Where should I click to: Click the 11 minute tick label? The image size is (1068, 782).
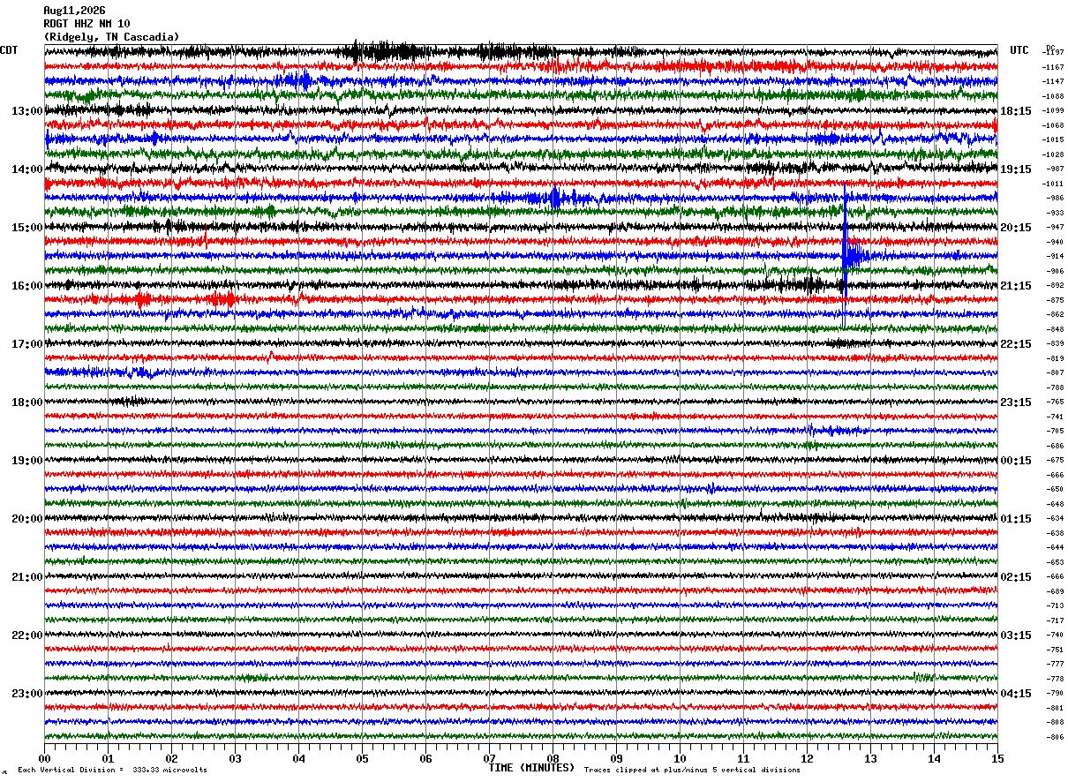point(743,758)
